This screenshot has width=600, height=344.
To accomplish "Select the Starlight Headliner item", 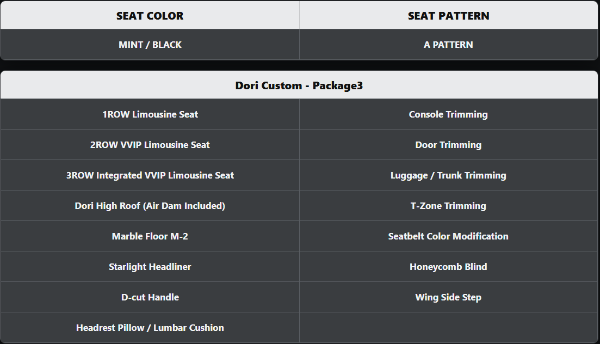I will [150, 267].
